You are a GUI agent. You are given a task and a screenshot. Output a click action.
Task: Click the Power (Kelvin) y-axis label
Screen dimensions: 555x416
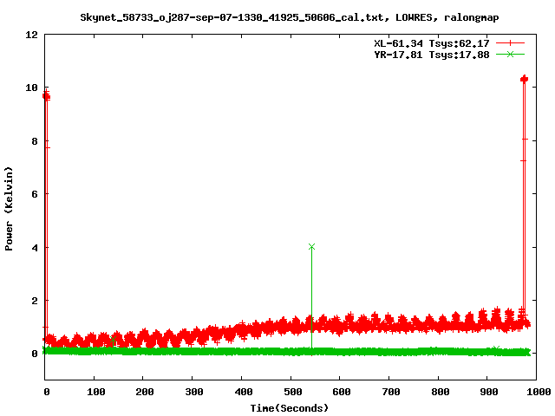(9, 209)
